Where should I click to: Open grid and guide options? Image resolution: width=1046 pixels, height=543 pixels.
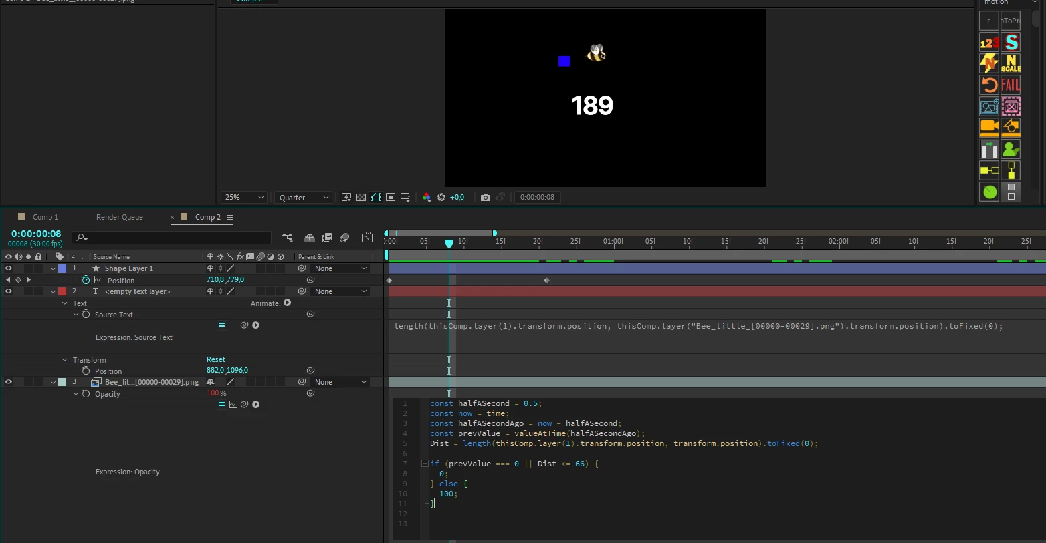tap(405, 197)
